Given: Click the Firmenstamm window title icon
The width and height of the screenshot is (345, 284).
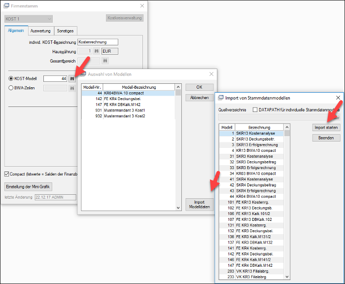Looking at the screenshot, I should [6, 6].
